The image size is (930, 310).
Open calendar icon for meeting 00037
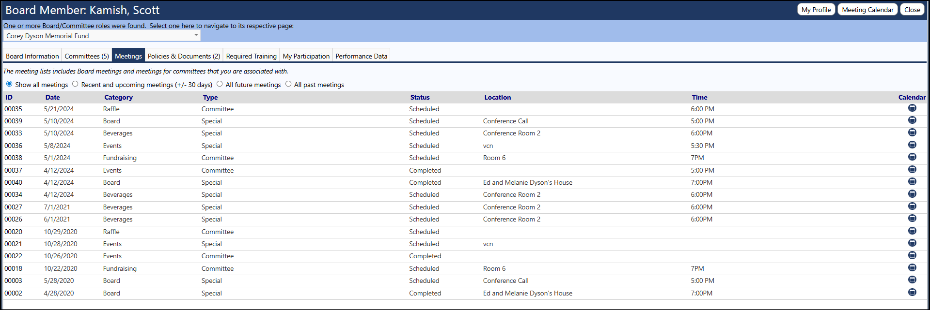(912, 169)
